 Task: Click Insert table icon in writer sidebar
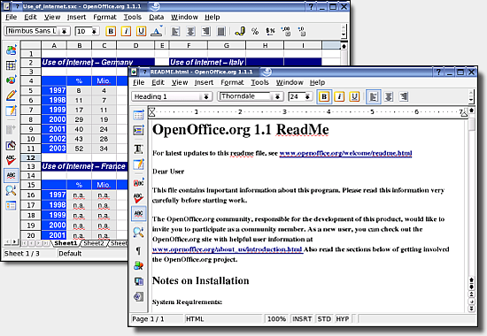click(138, 115)
